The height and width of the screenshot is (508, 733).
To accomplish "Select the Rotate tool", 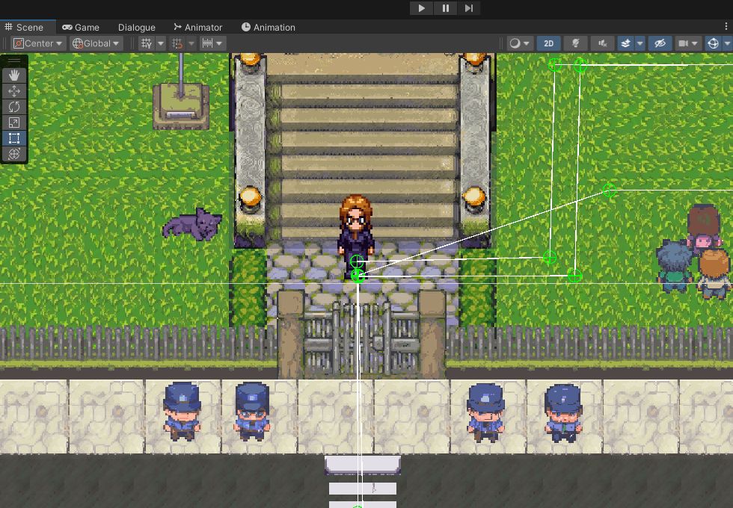I will point(14,107).
